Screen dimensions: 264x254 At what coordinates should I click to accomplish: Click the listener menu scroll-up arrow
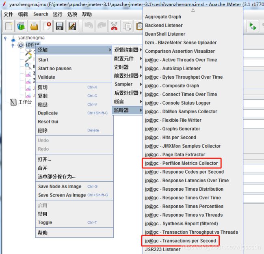(193, 10)
